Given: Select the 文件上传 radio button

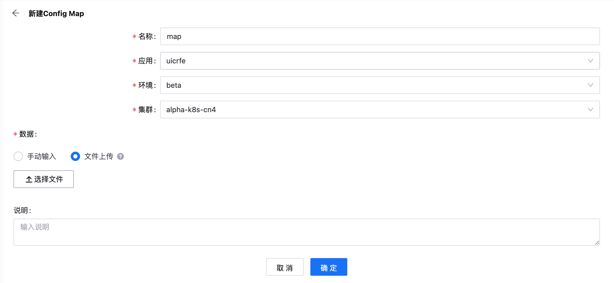Looking at the screenshot, I should (x=75, y=156).
